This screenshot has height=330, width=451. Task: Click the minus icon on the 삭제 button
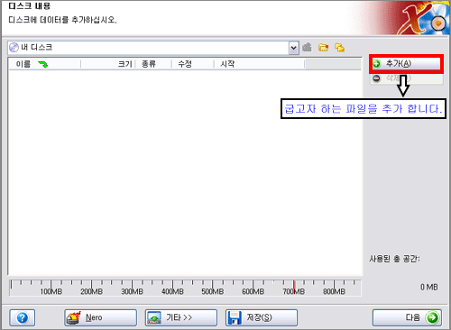click(x=376, y=78)
